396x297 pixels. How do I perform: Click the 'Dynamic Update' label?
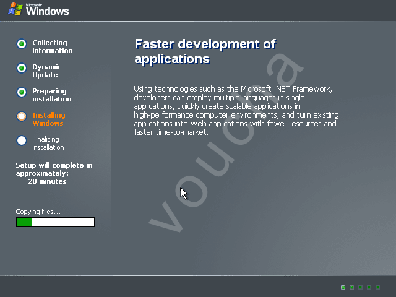47,71
